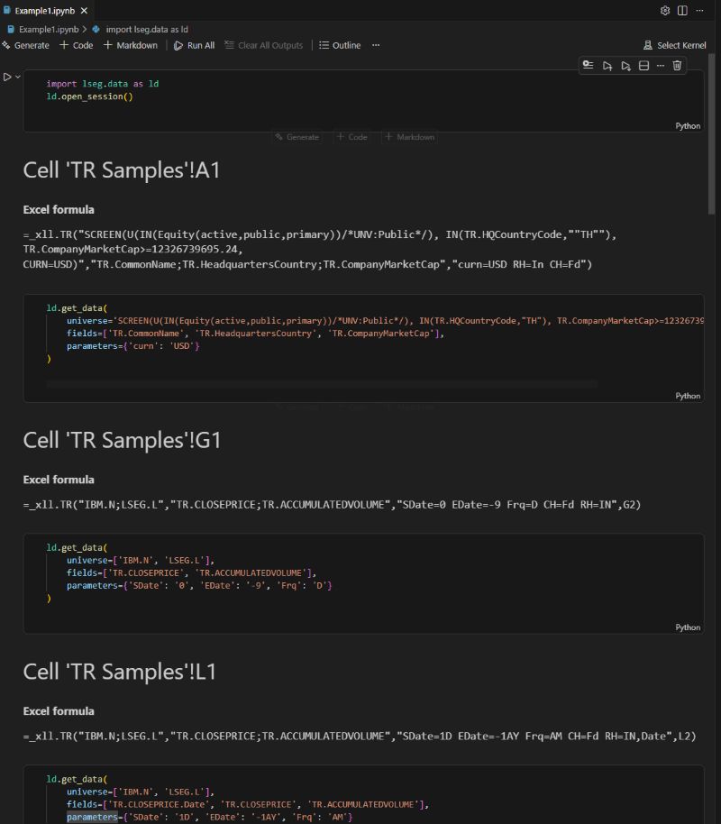Toggle the Outline view

click(340, 45)
